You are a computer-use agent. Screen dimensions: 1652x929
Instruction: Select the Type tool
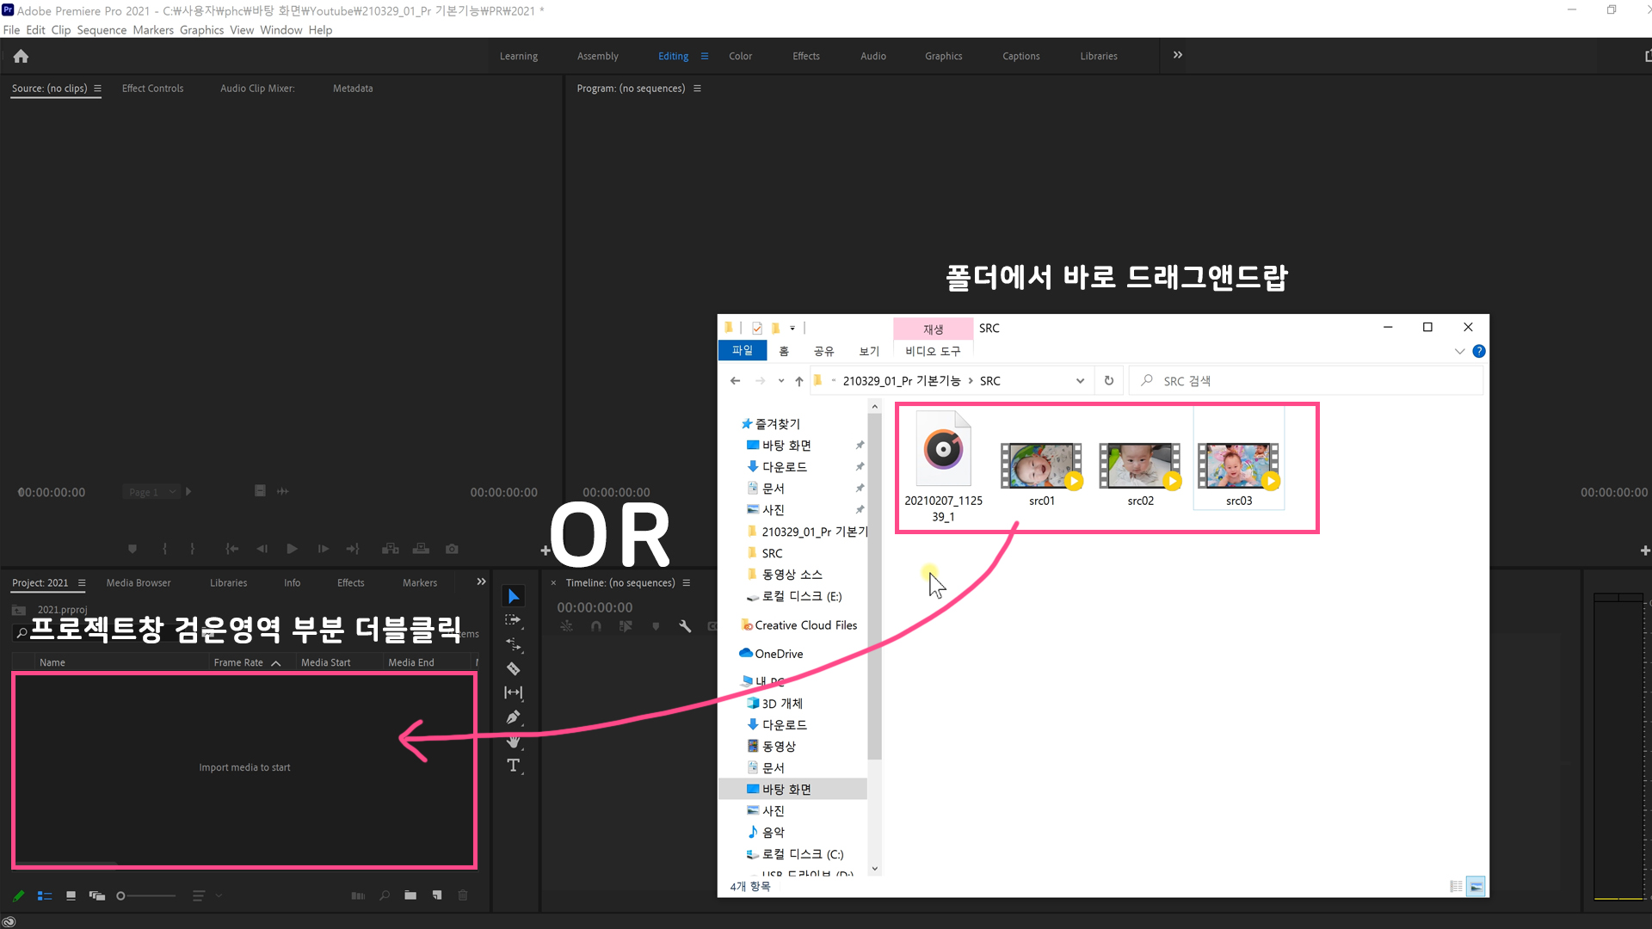pos(514,766)
